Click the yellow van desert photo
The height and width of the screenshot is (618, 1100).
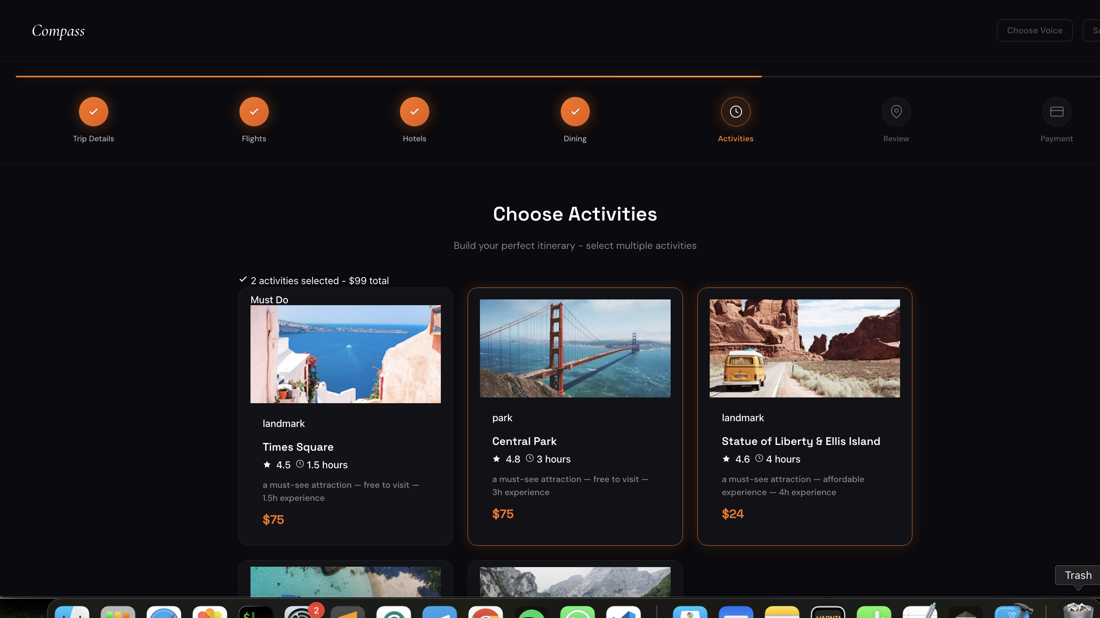click(804, 348)
